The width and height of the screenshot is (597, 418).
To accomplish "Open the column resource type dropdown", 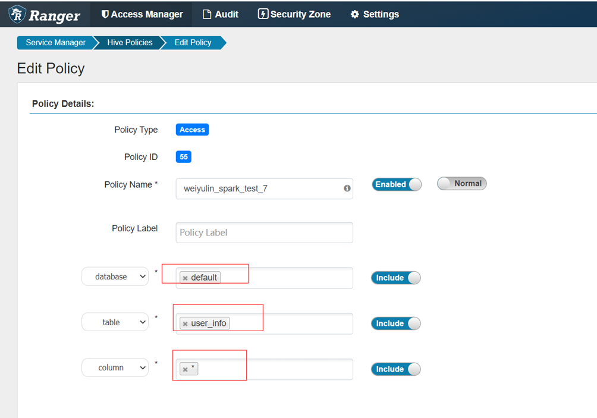I will [115, 368].
